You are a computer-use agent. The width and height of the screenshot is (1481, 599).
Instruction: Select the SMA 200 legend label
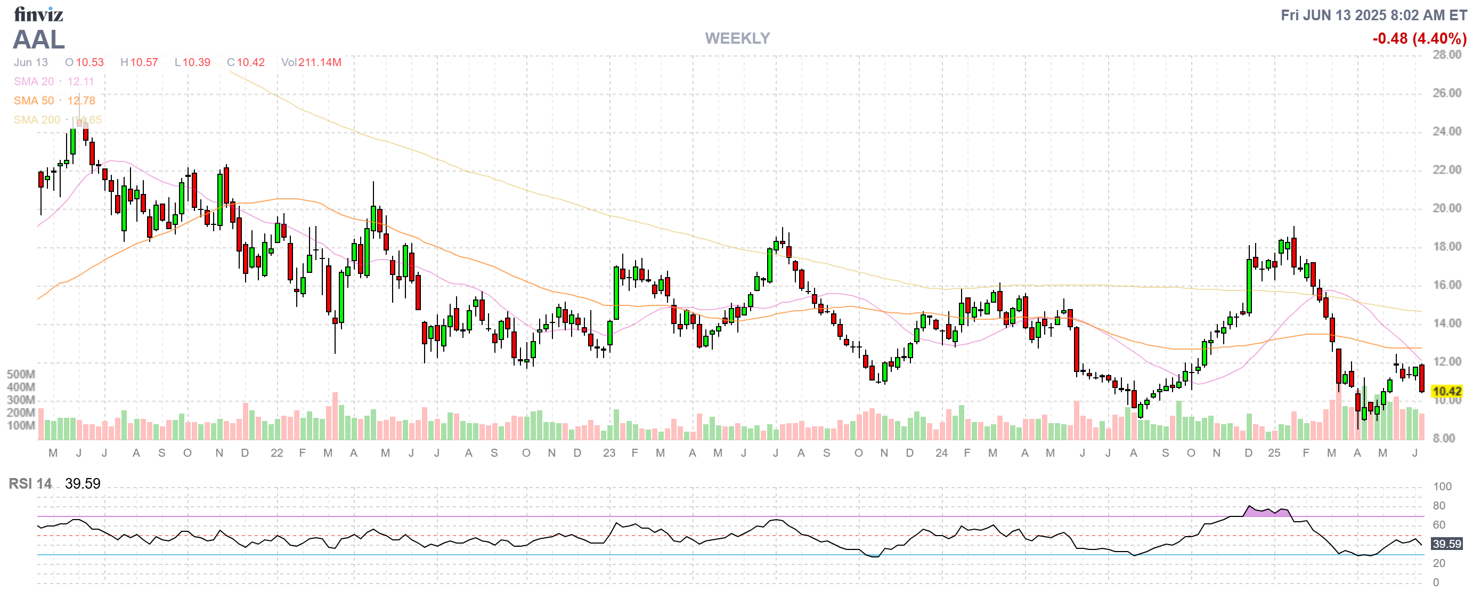37,119
